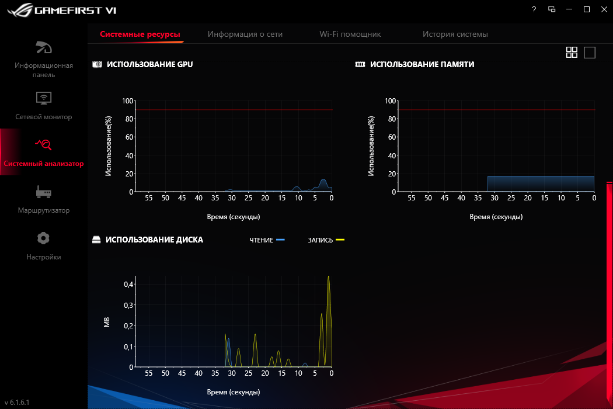This screenshot has height=409, width=613.
Task: Switch to the Информация о сети tab
Action: click(x=245, y=34)
